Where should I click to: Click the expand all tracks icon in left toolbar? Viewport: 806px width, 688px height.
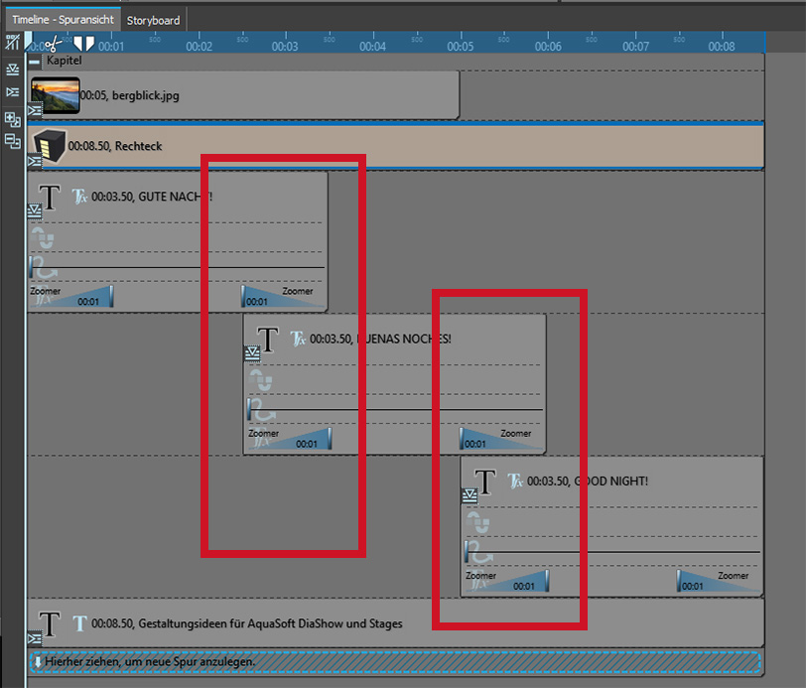click(x=12, y=69)
